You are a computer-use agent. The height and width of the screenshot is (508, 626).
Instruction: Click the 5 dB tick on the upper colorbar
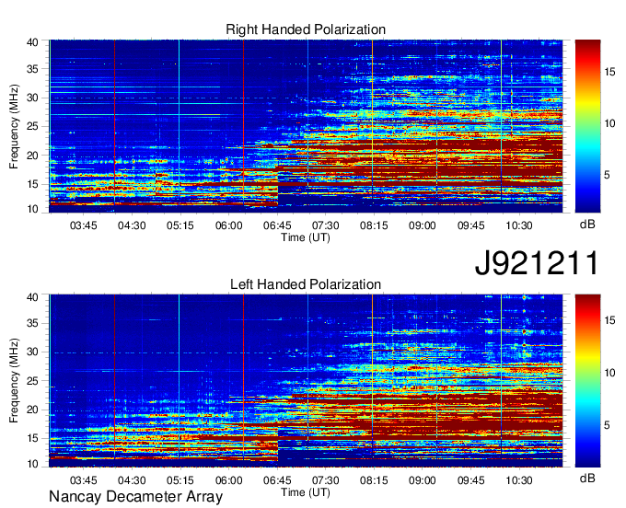[x=607, y=175]
